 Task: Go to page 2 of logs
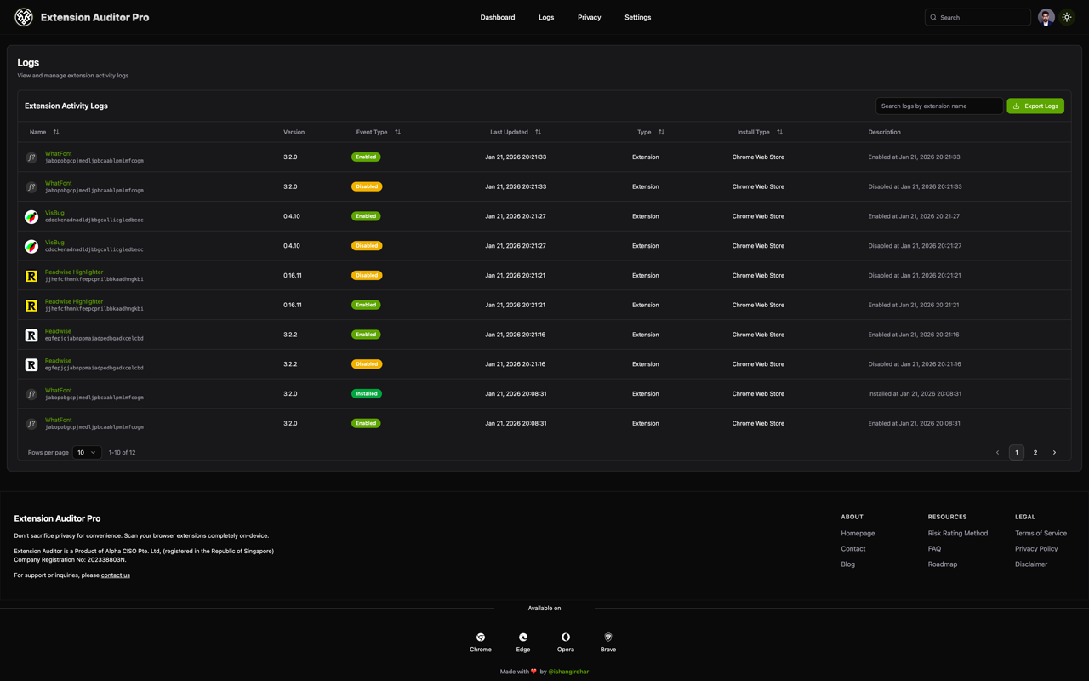(x=1035, y=453)
